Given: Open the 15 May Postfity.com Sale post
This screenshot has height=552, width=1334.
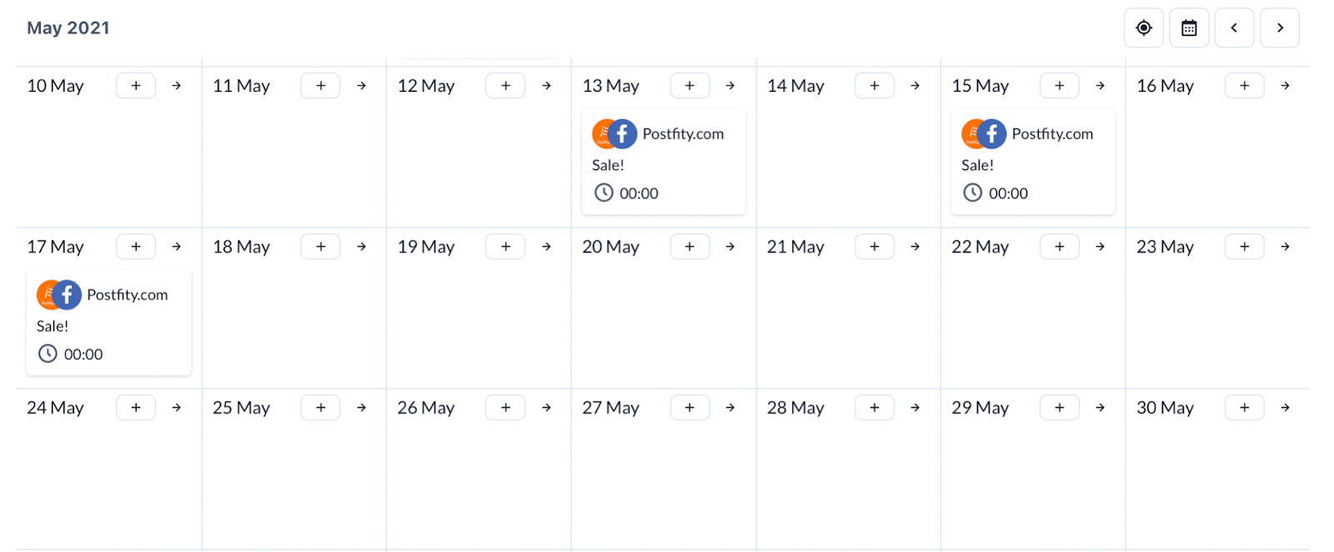Looking at the screenshot, I should click(x=1033, y=163).
